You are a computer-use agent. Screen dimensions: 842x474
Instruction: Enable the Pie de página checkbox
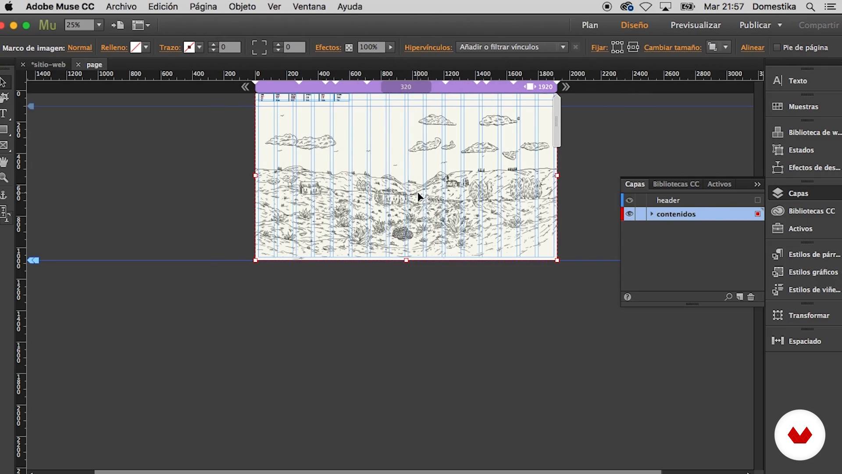click(x=777, y=47)
